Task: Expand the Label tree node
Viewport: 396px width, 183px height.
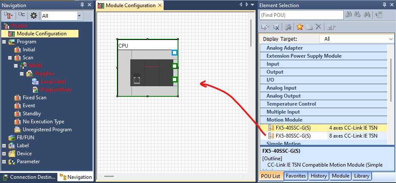Action: pyautogui.click(x=4, y=146)
